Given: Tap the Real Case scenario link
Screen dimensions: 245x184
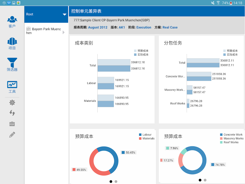Looking at the screenshot, I should coord(170,27).
